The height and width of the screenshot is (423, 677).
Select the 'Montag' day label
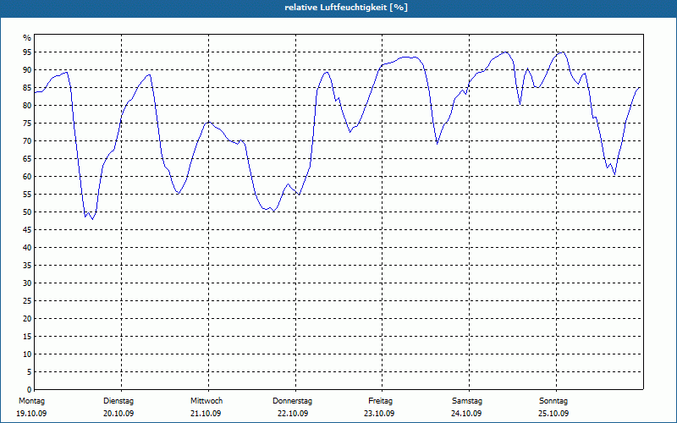pyautogui.click(x=31, y=401)
